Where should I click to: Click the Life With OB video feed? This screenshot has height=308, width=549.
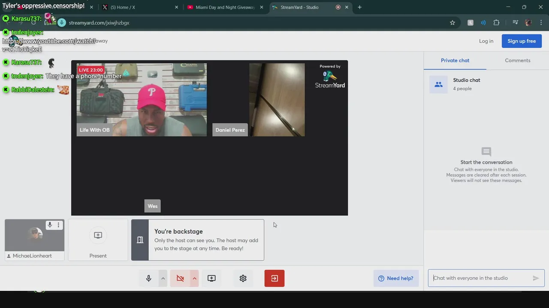click(x=142, y=100)
